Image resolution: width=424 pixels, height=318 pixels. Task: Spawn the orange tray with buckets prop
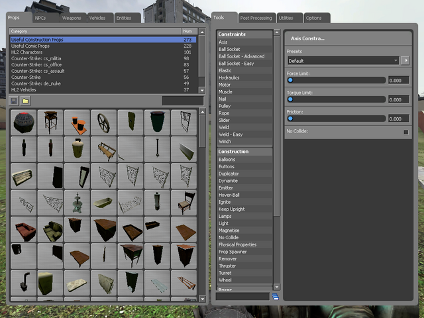pos(77,123)
